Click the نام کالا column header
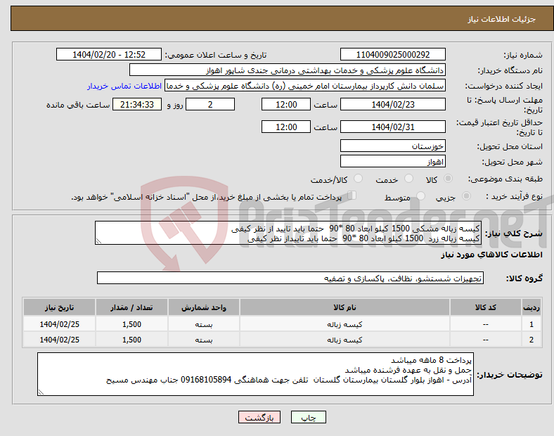 (x=344, y=307)
